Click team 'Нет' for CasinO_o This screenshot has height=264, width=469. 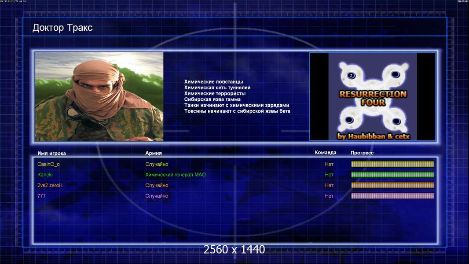click(329, 164)
